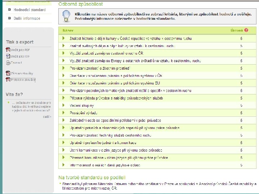
Task: Expand Využití znalostí zeměpisu Evropy row
Action: pos(64,61)
